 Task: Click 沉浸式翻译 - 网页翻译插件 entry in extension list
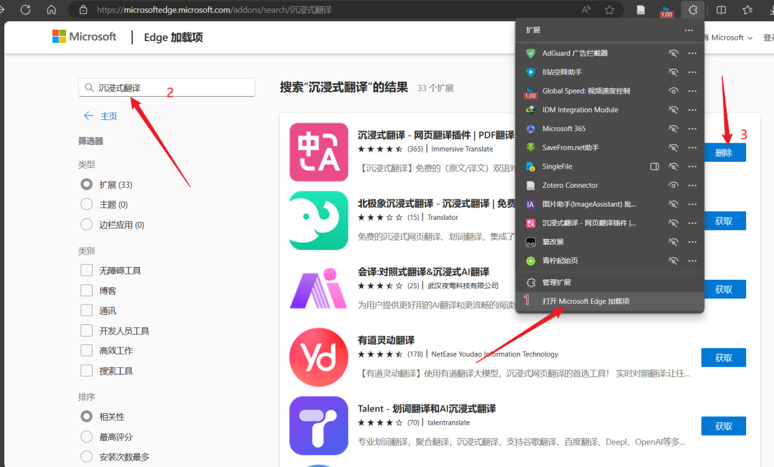[x=590, y=223]
